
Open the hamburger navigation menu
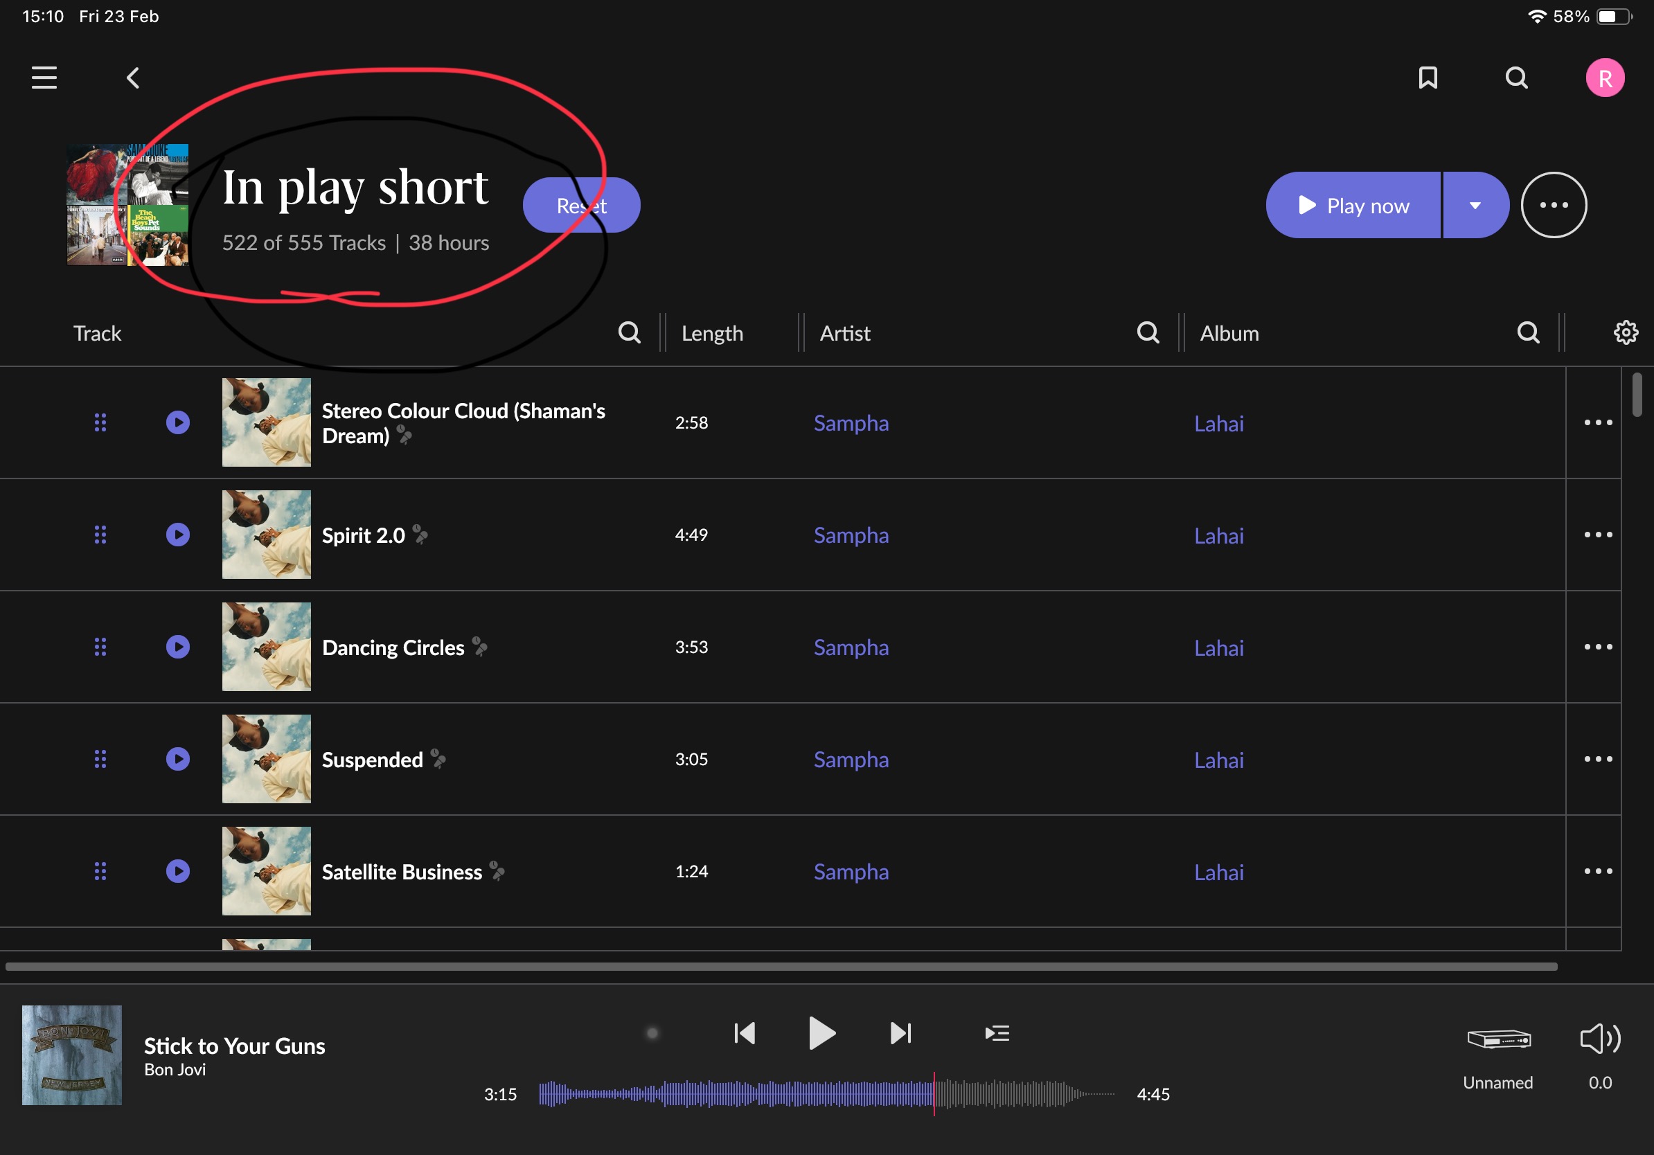[x=44, y=78]
